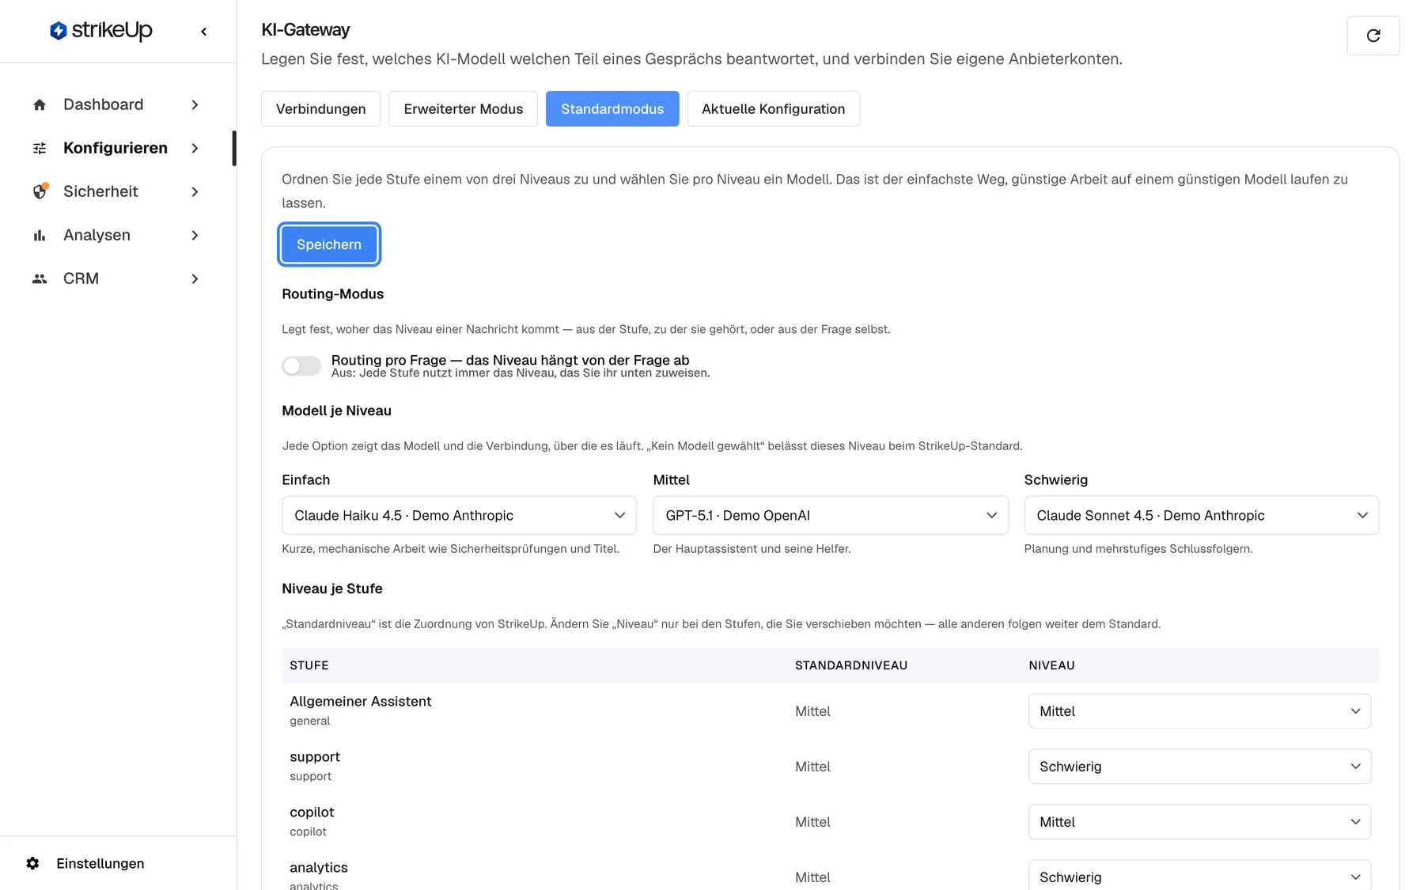Click the STANDARDNIVEAU column header
This screenshot has height=890, width=1424.
tap(851, 665)
